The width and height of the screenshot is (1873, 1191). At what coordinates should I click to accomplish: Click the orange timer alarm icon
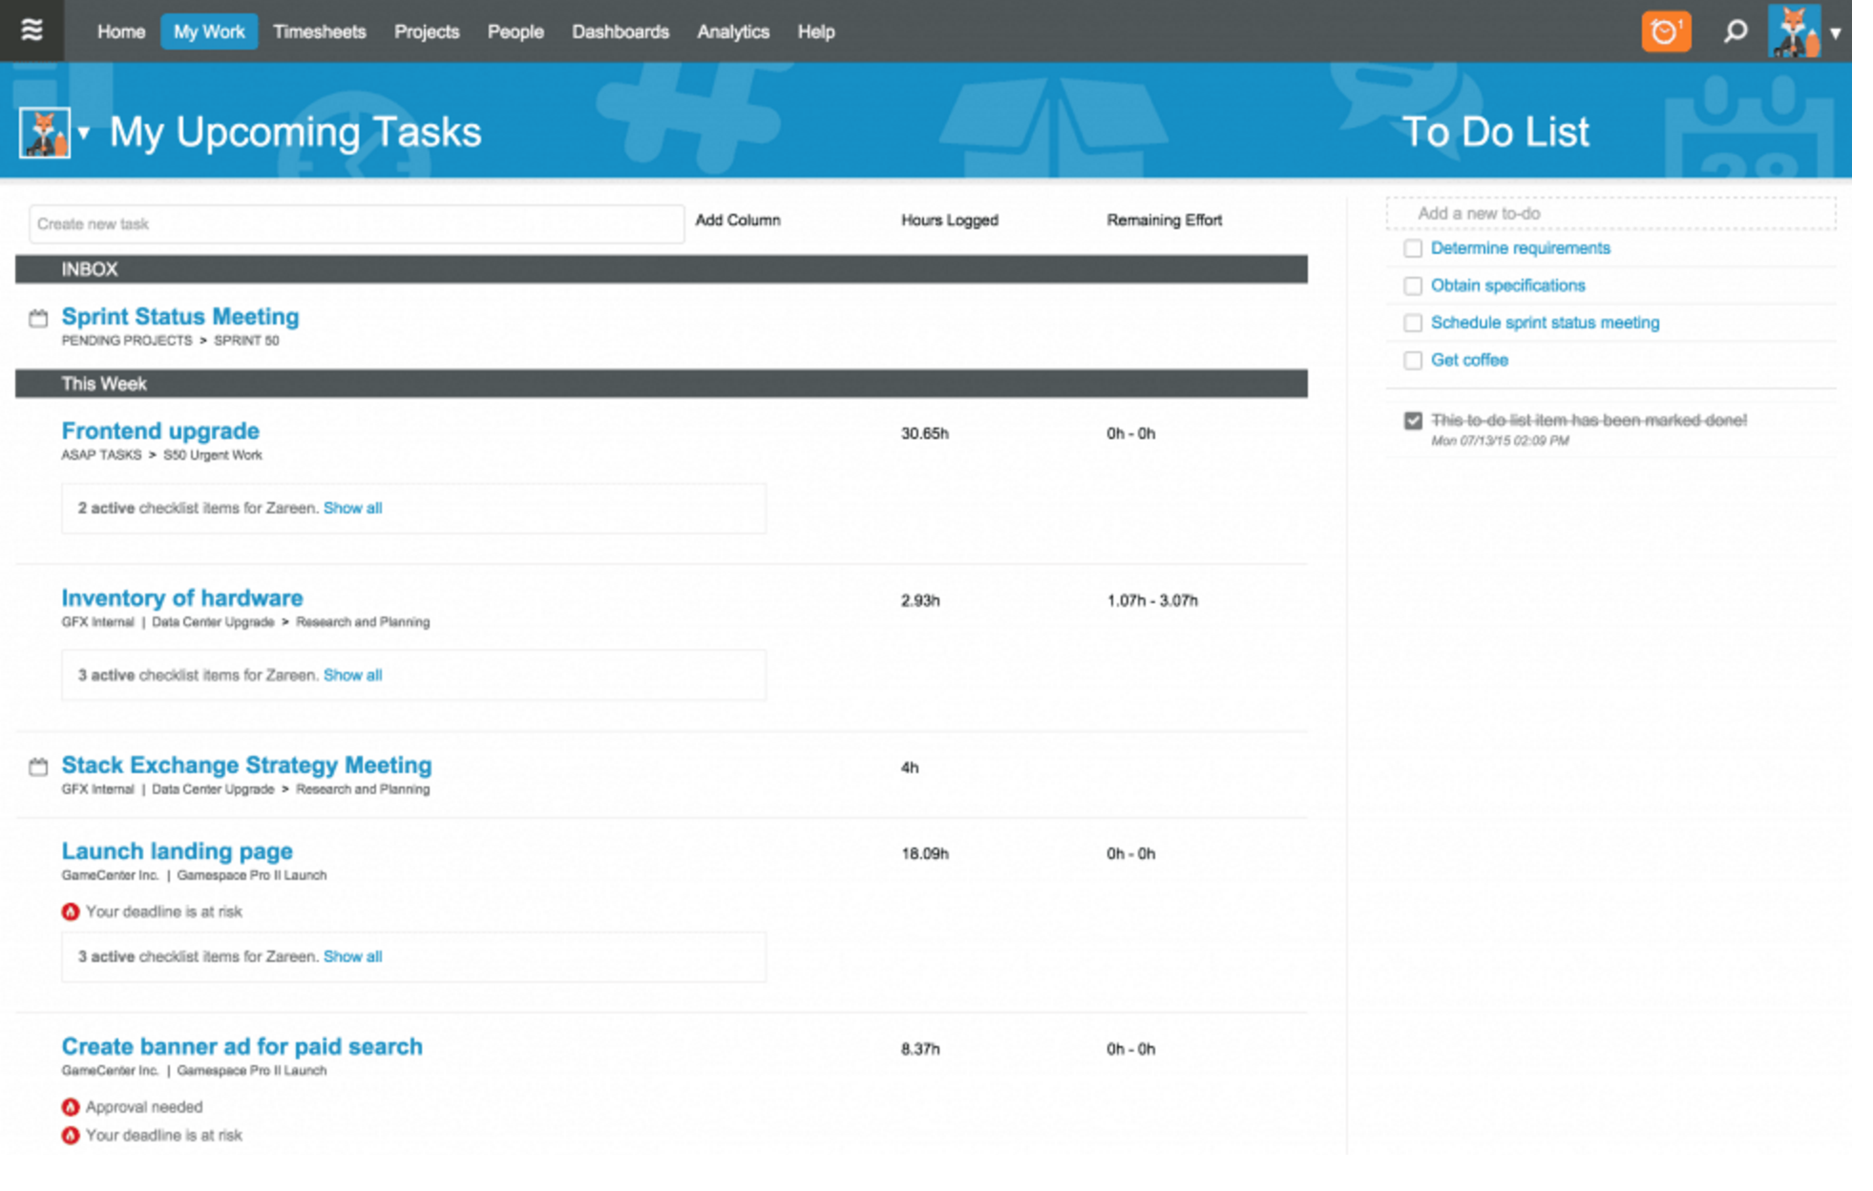(x=1665, y=31)
